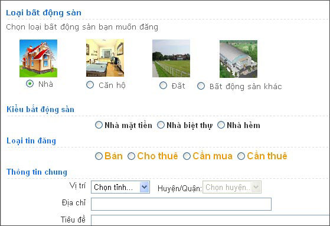Select the Căn hộ radio button
Image resolution: width=330 pixels, height=226 pixels.
(90, 85)
